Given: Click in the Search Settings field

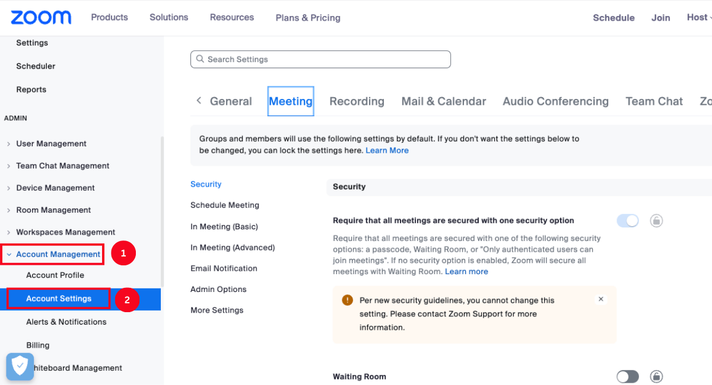Looking at the screenshot, I should point(320,59).
